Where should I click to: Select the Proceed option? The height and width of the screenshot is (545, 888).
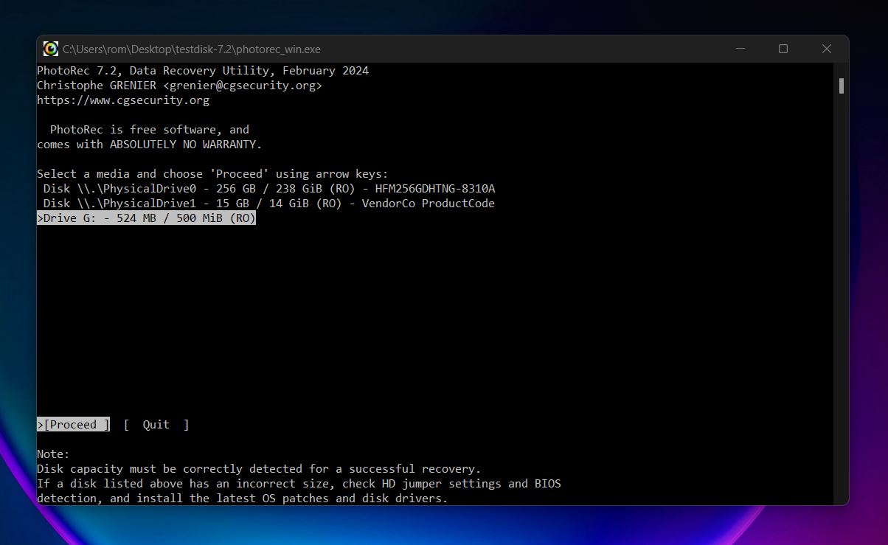[x=74, y=425]
